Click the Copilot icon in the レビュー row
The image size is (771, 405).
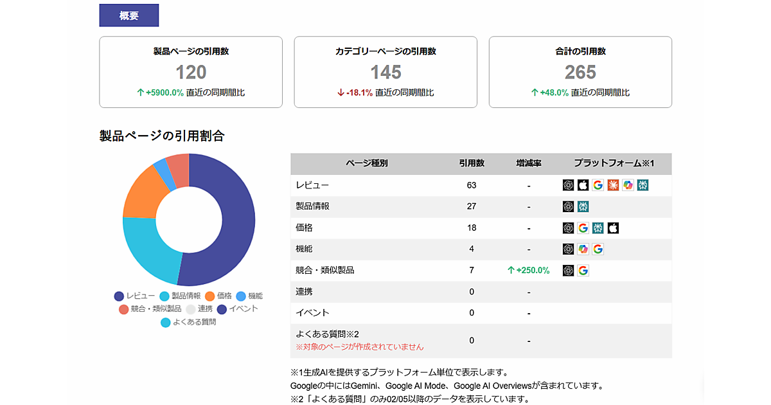(628, 185)
